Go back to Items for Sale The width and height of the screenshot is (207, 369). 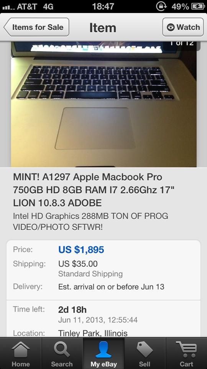click(36, 27)
